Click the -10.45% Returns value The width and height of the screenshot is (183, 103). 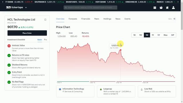(85, 36)
